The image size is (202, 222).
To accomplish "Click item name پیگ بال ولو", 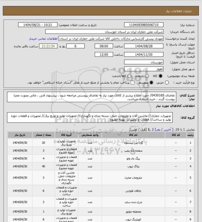I will click(x=133, y=158).
